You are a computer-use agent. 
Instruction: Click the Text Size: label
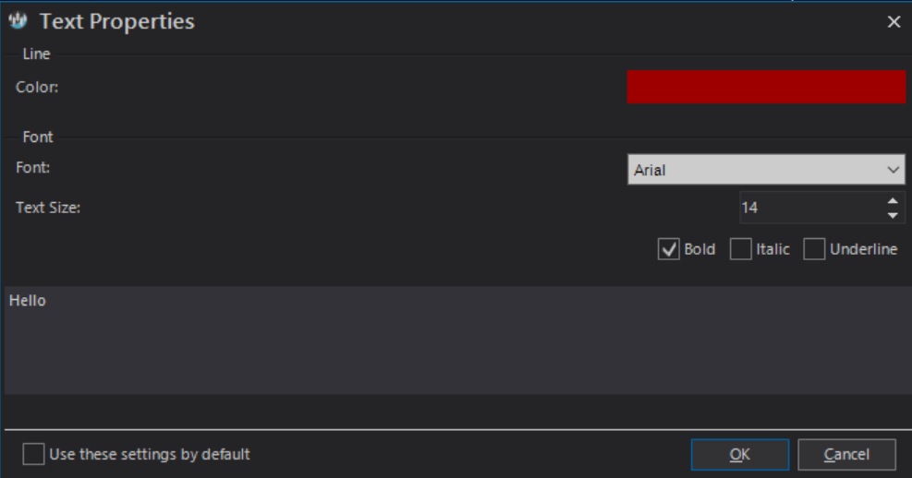48,208
